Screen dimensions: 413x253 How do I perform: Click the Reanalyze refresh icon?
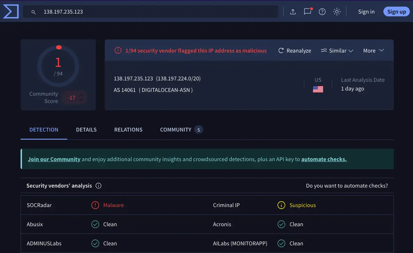click(x=281, y=51)
